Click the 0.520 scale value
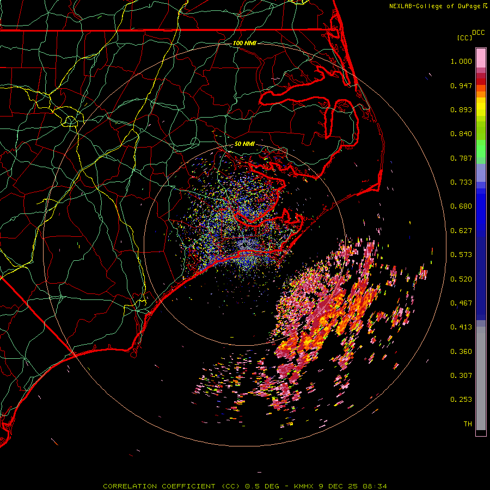 (x=461, y=279)
